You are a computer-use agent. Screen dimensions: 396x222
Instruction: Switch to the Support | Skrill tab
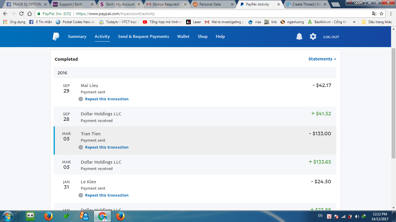[x=72, y=4]
